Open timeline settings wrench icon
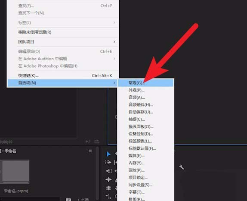Image resolution: width=247 pixels, height=201 pixels. 182,167
